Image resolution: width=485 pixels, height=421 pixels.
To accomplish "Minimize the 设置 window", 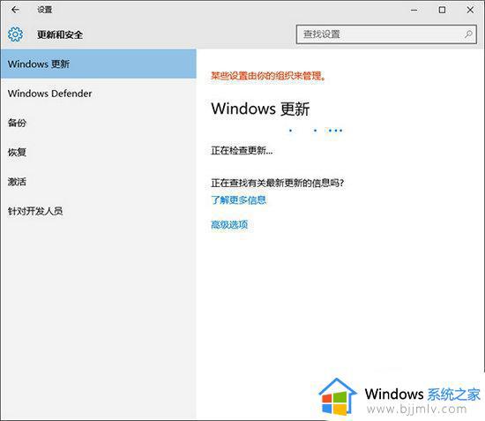I will tap(414, 10).
